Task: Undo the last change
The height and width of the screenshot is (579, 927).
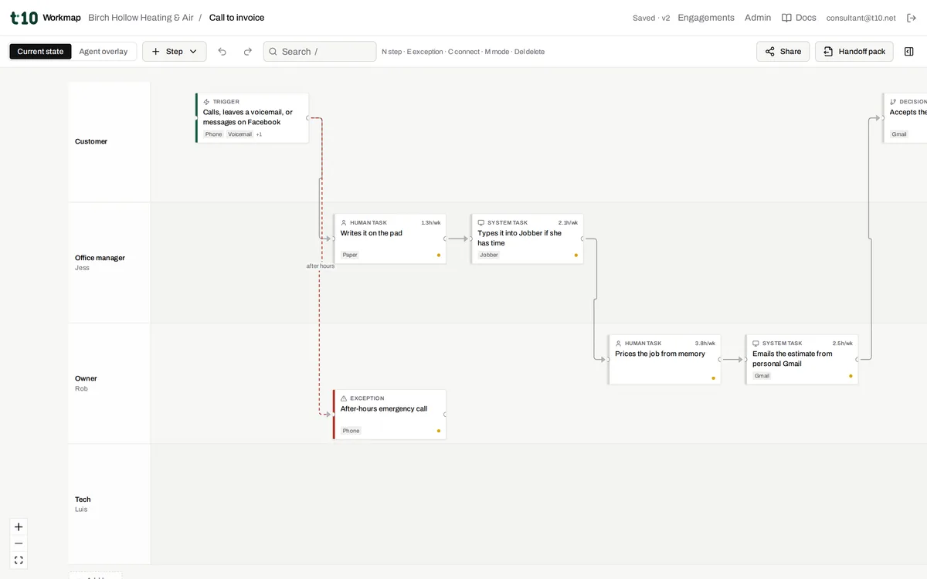Action: click(x=222, y=52)
